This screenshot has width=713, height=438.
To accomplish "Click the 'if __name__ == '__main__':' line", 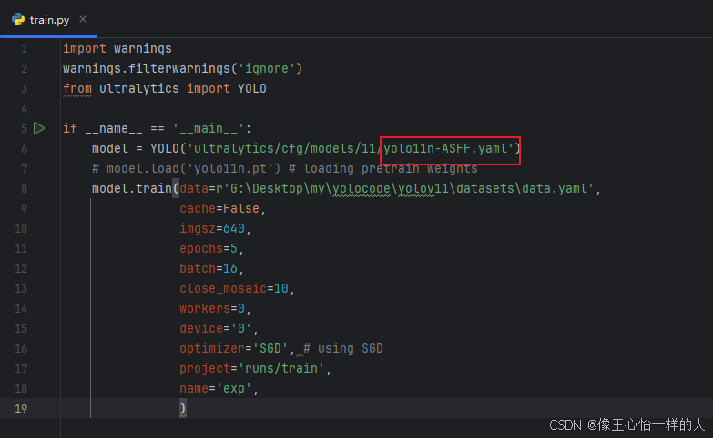I will (157, 128).
